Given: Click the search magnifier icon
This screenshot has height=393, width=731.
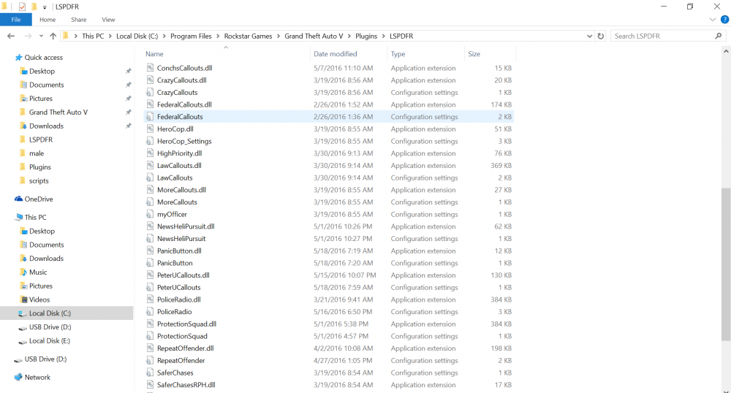Looking at the screenshot, I should click(719, 36).
